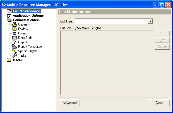Select Folders tree item
The height and width of the screenshot is (113, 173).
23,29
